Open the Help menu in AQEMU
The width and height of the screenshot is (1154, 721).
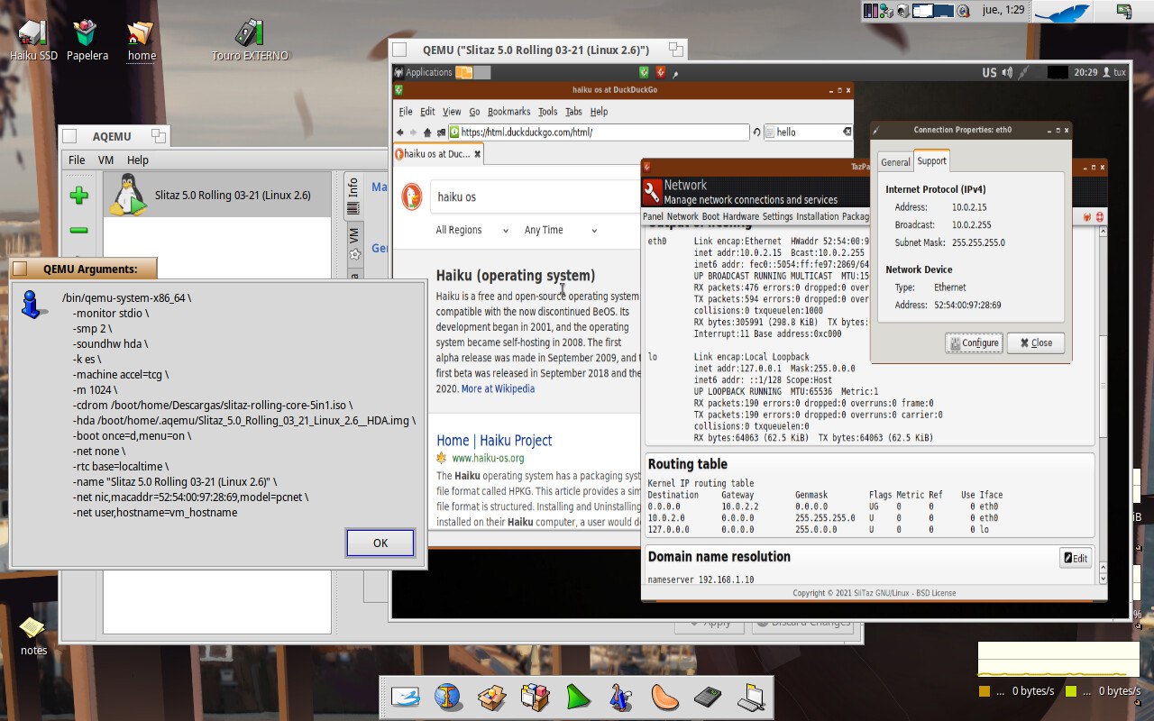tap(137, 160)
